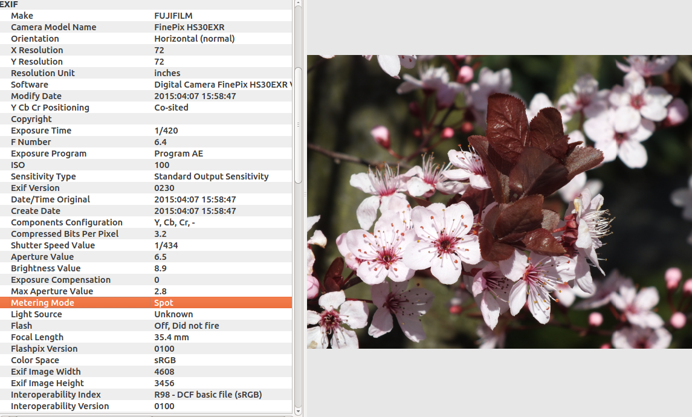Click the vertical scrollbar up arrow
Screen dimensions: 692x417
click(297, 3)
